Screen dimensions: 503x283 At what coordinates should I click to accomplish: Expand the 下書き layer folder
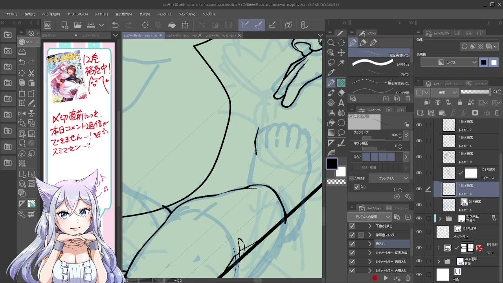coord(440,219)
